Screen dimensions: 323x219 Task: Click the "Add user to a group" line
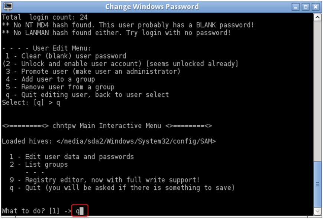pyautogui.click(x=58, y=79)
